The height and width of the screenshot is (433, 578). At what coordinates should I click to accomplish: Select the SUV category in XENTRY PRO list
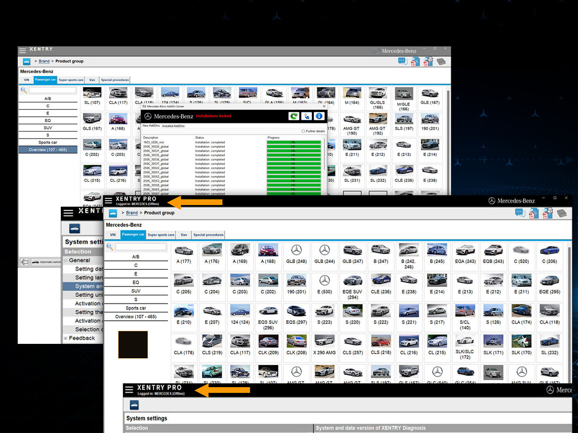tap(136, 291)
